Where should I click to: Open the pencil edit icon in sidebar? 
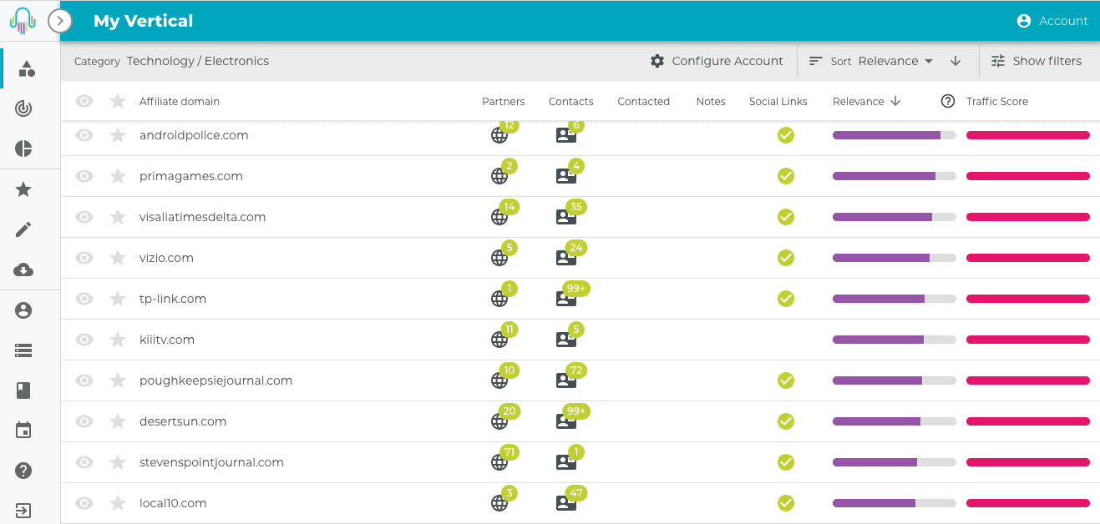pyautogui.click(x=24, y=229)
